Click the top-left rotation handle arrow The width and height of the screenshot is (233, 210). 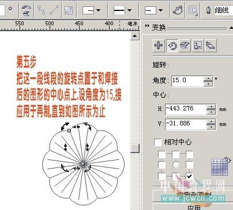tap(65, 127)
